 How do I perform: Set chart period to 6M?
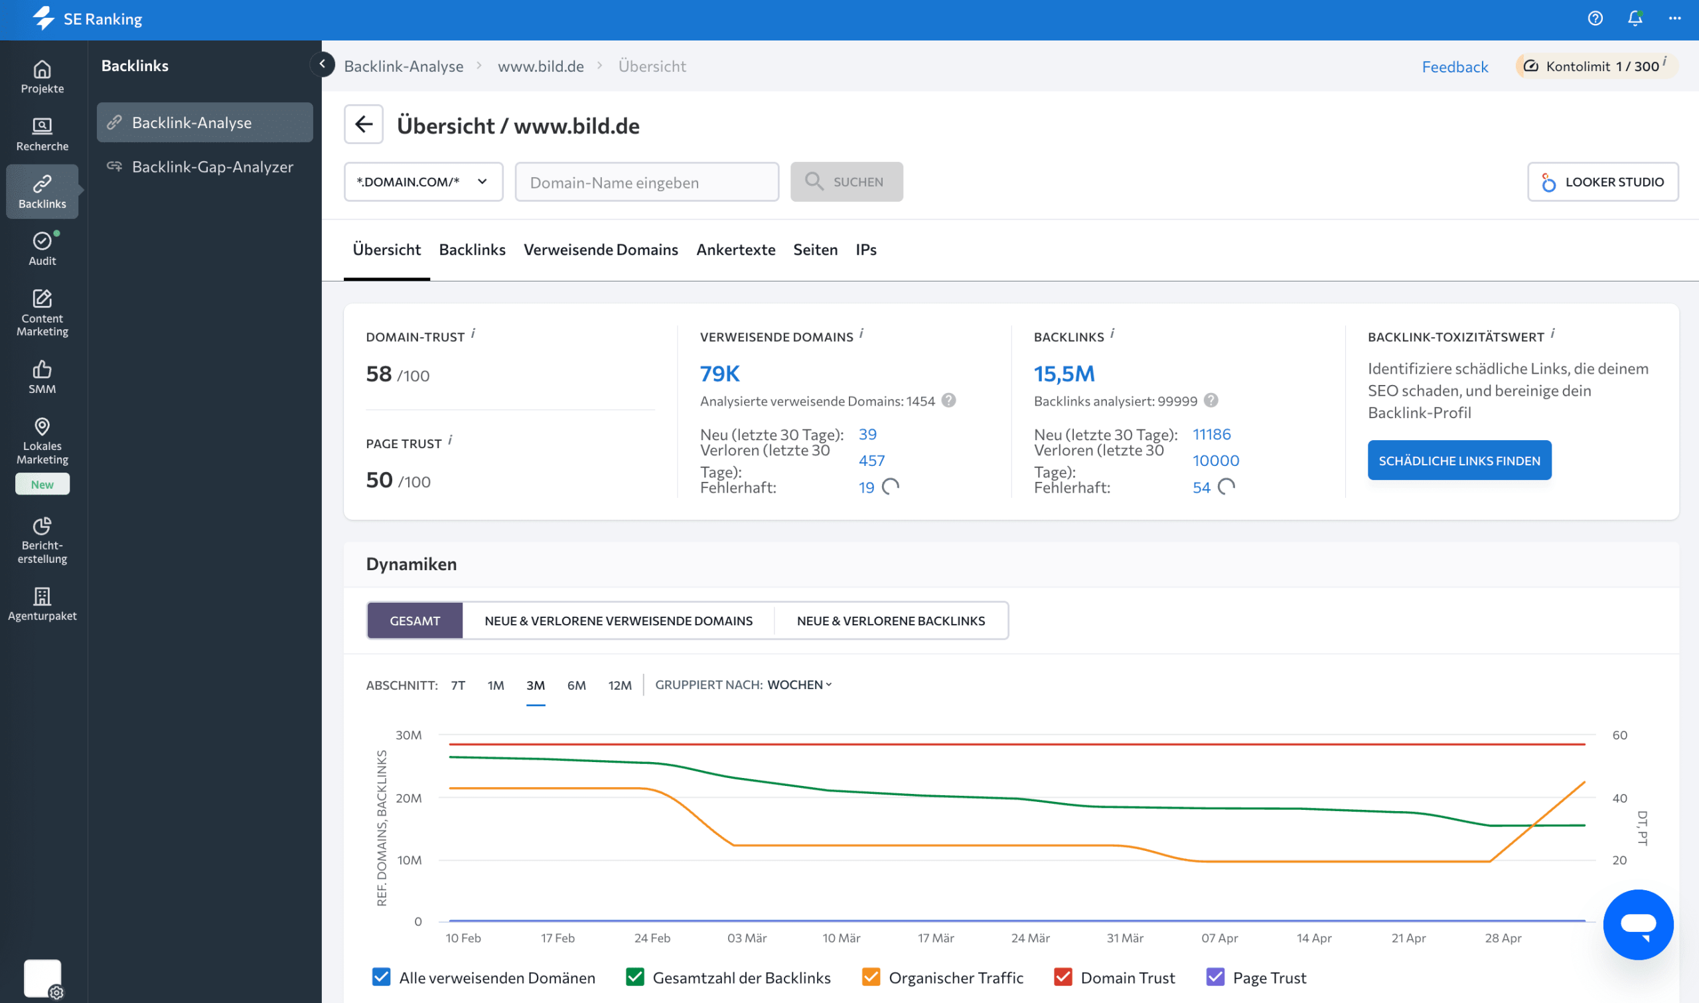pyautogui.click(x=576, y=685)
